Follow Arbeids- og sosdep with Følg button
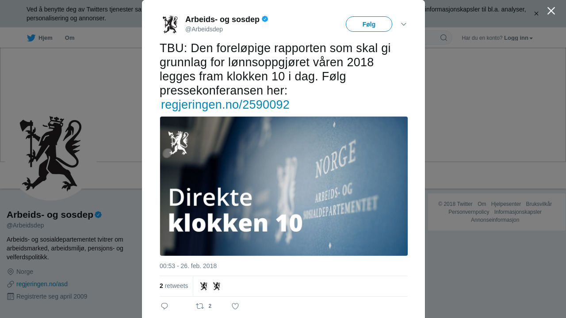566x318 pixels. point(369,24)
